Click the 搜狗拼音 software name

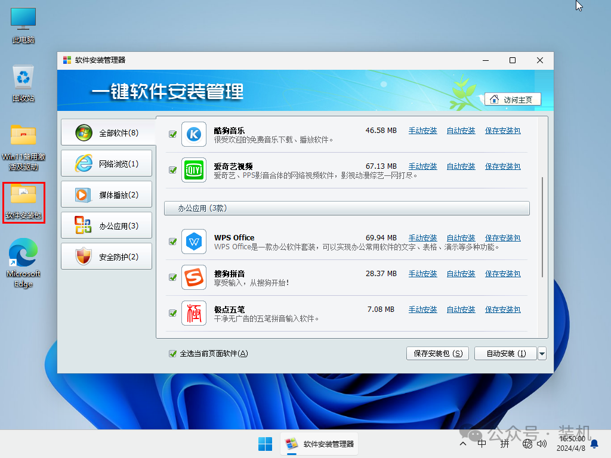pos(229,274)
